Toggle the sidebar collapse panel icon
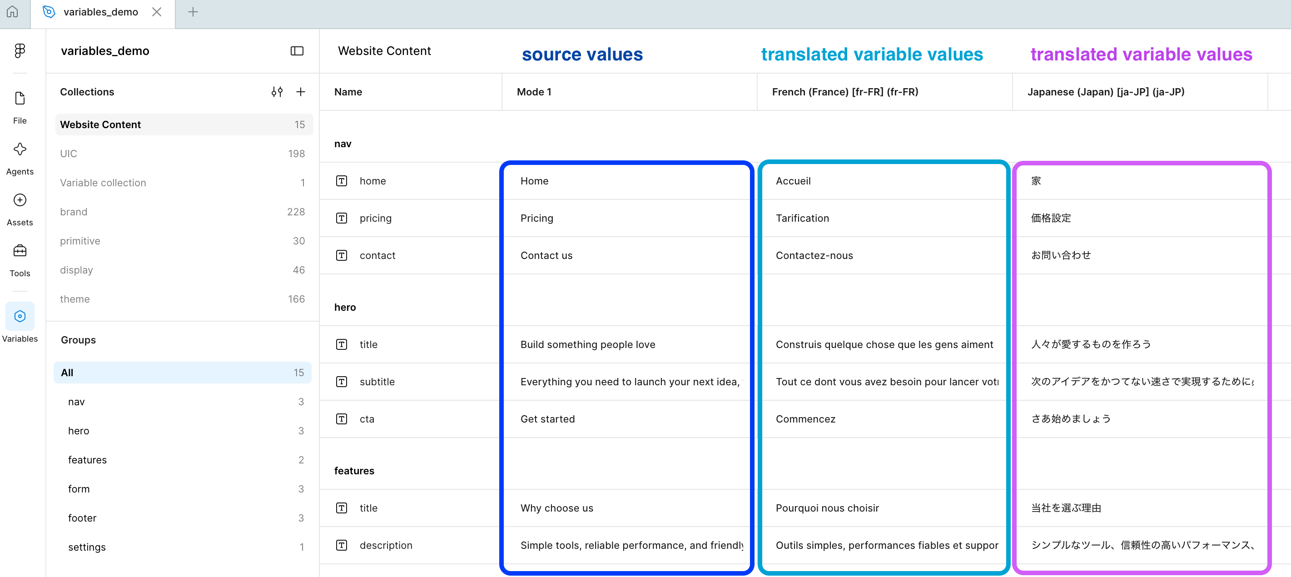Viewport: 1291px width, 577px height. pos(297,50)
